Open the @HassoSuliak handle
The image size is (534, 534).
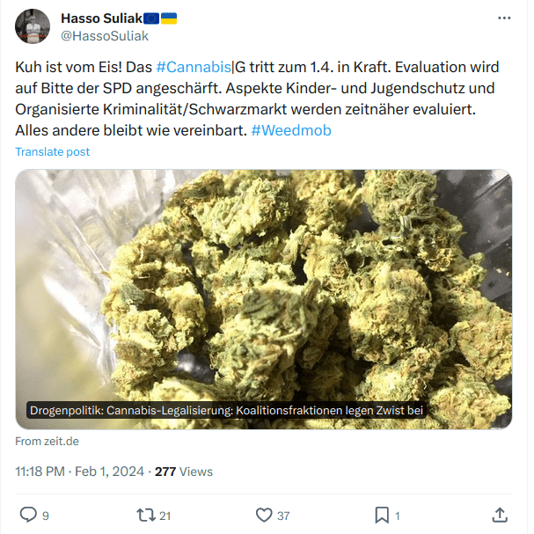tap(105, 36)
